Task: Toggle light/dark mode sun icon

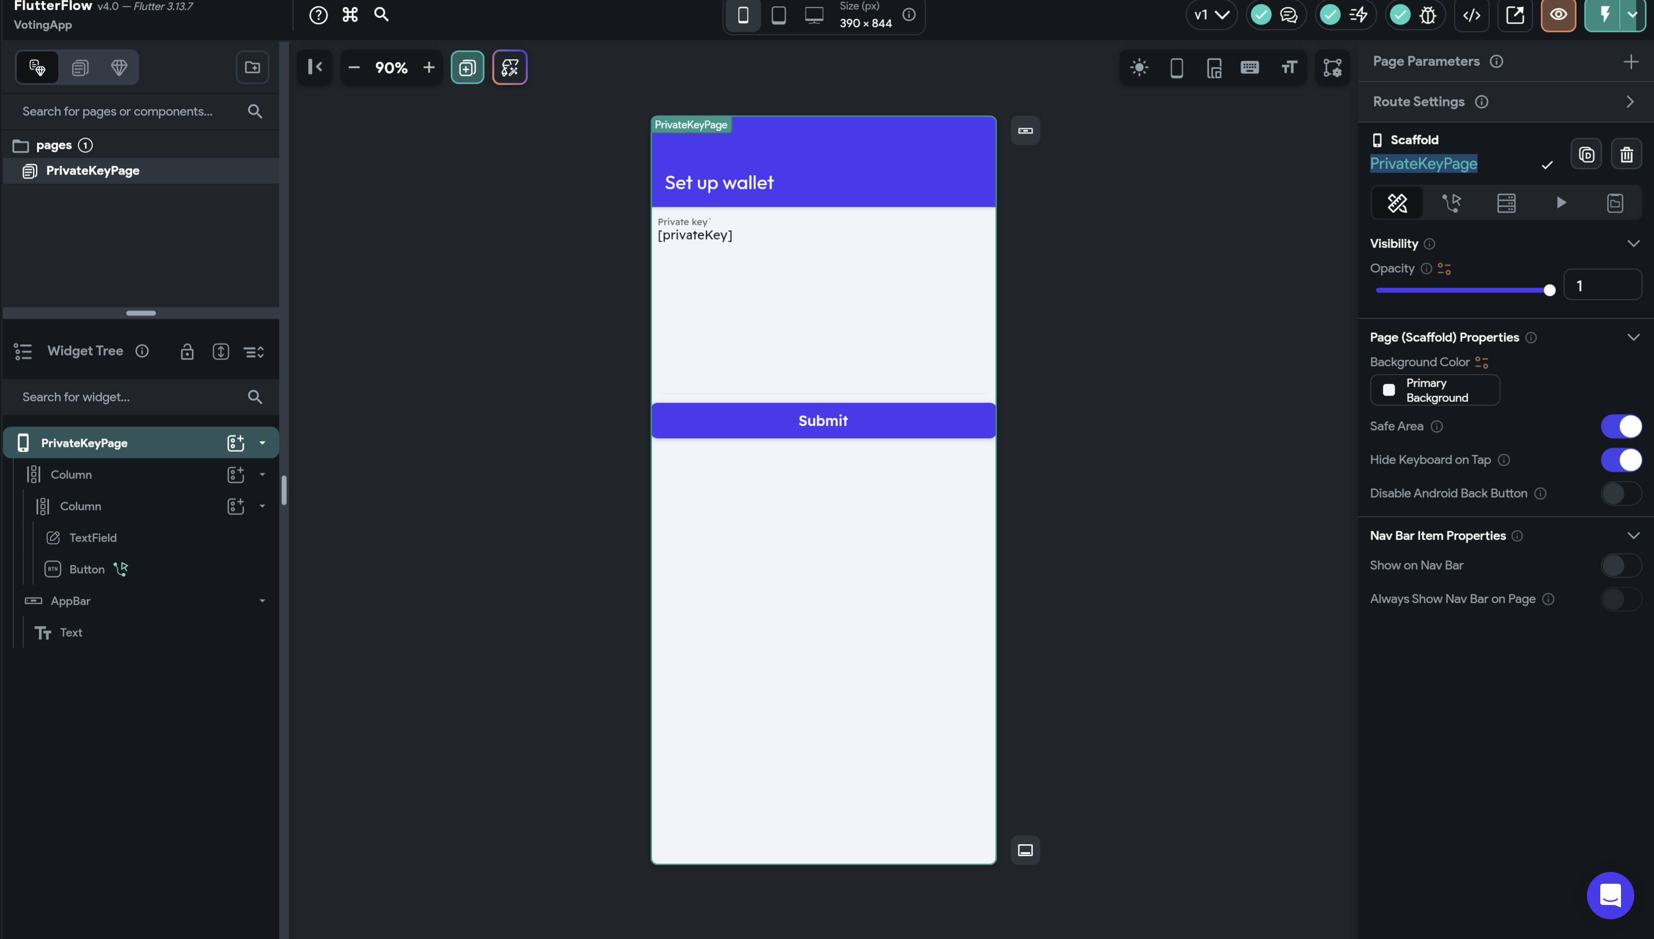Action: tap(1140, 67)
